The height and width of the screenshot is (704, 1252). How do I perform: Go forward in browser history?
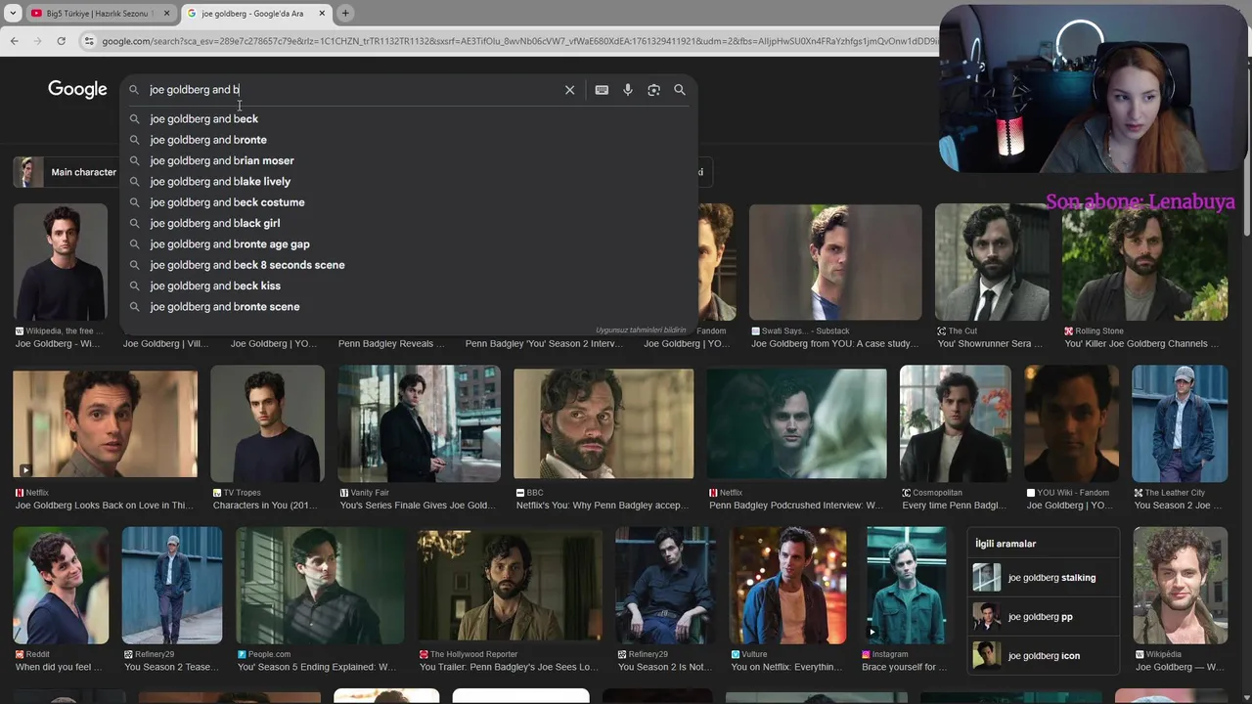pyautogui.click(x=37, y=41)
